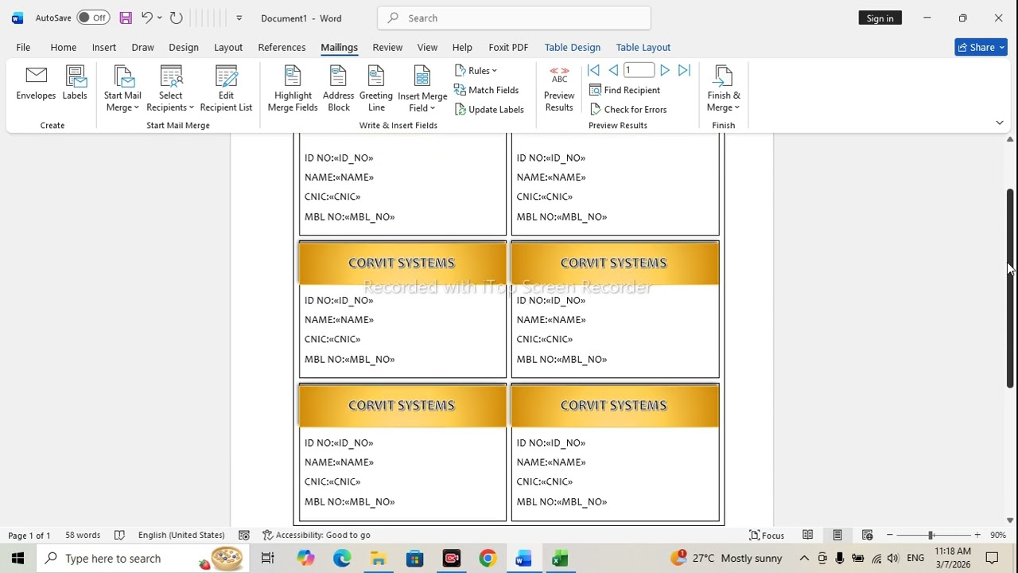Redo the last action
Viewport: 1018px width, 573px height.
(x=176, y=18)
